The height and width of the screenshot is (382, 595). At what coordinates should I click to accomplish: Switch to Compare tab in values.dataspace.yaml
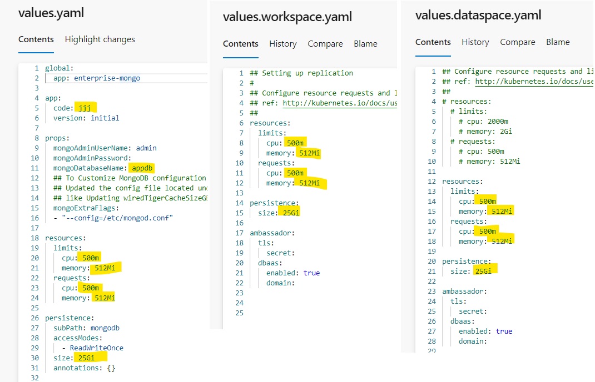pyautogui.click(x=517, y=42)
